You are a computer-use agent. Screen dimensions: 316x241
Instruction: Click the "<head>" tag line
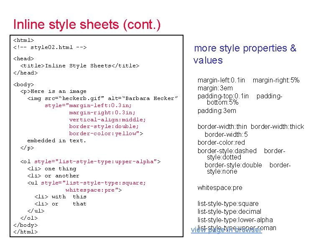(x=23, y=59)
